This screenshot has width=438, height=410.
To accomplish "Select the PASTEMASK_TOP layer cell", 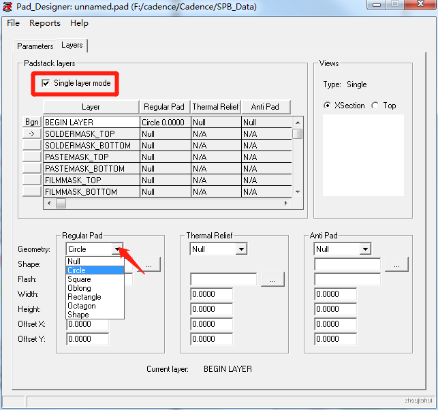I will click(x=92, y=157).
